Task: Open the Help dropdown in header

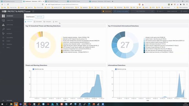Action: [160, 11]
